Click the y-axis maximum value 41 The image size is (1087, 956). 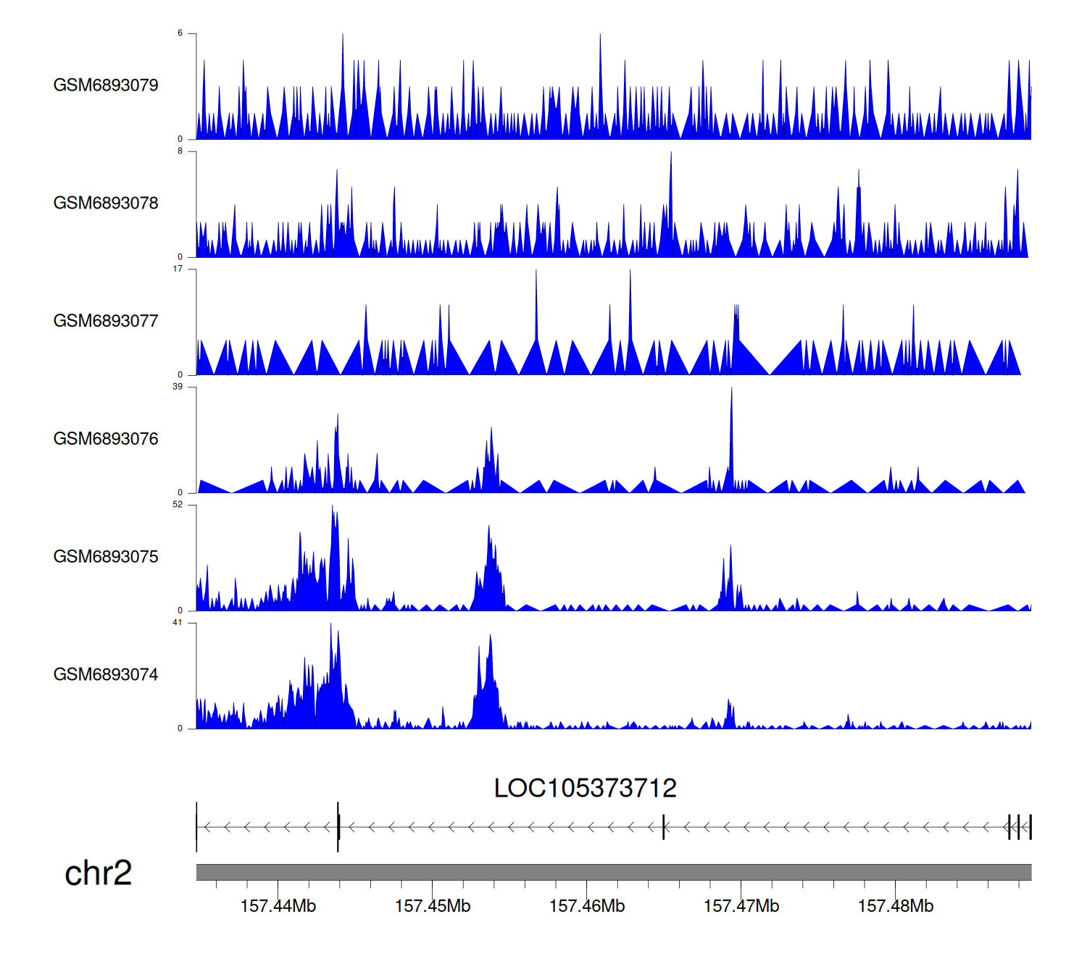click(178, 623)
